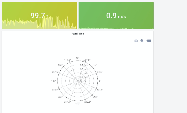Screen dimensions: 187x113
Task: Click the 337.5° angle label
Action: (x=100, y=89)
